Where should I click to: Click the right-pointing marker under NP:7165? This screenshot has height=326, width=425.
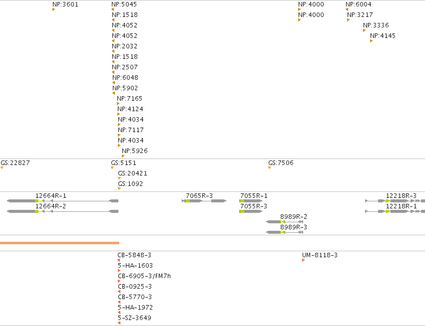click(118, 104)
